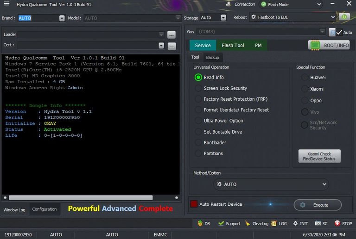
Task: Click the Connection plug icon
Action: (229, 4)
